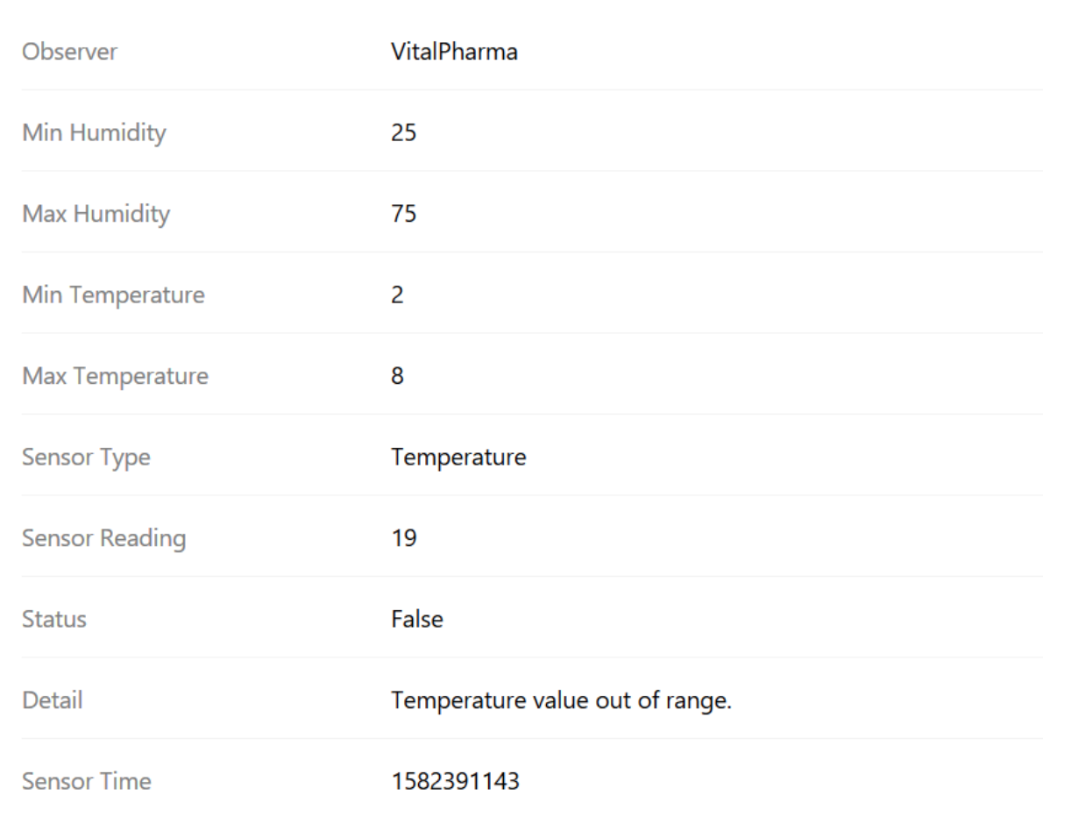This screenshot has height=838, width=1071.
Task: Select the Temperature sensor type value
Action: tap(458, 458)
